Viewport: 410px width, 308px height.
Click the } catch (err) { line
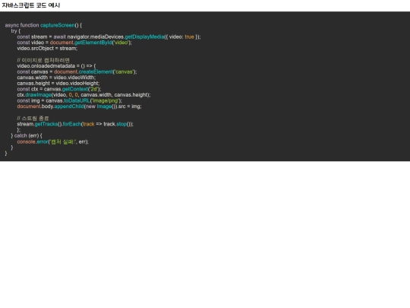(x=27, y=135)
